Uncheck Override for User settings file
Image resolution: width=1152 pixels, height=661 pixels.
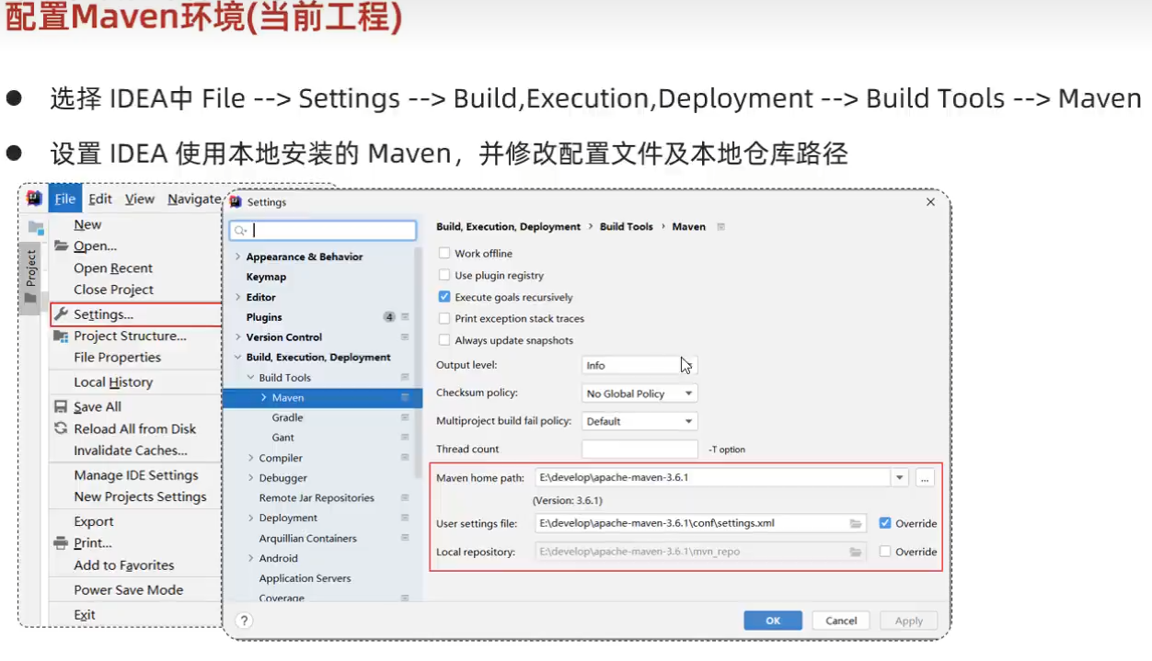(885, 523)
